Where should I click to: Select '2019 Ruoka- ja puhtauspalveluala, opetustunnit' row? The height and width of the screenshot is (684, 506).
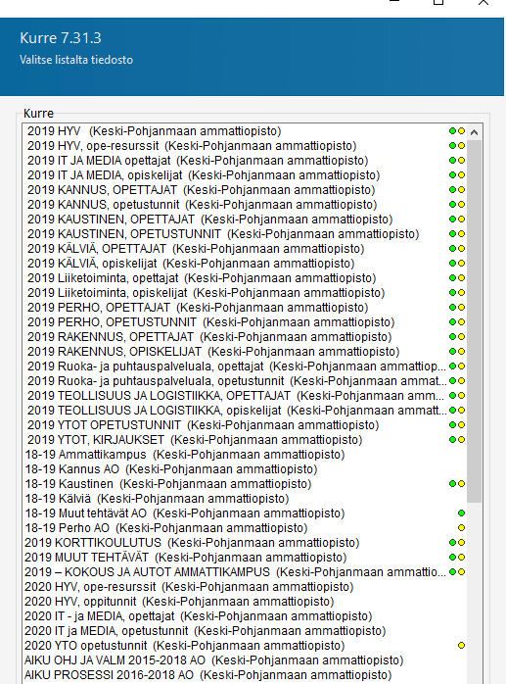point(245,381)
